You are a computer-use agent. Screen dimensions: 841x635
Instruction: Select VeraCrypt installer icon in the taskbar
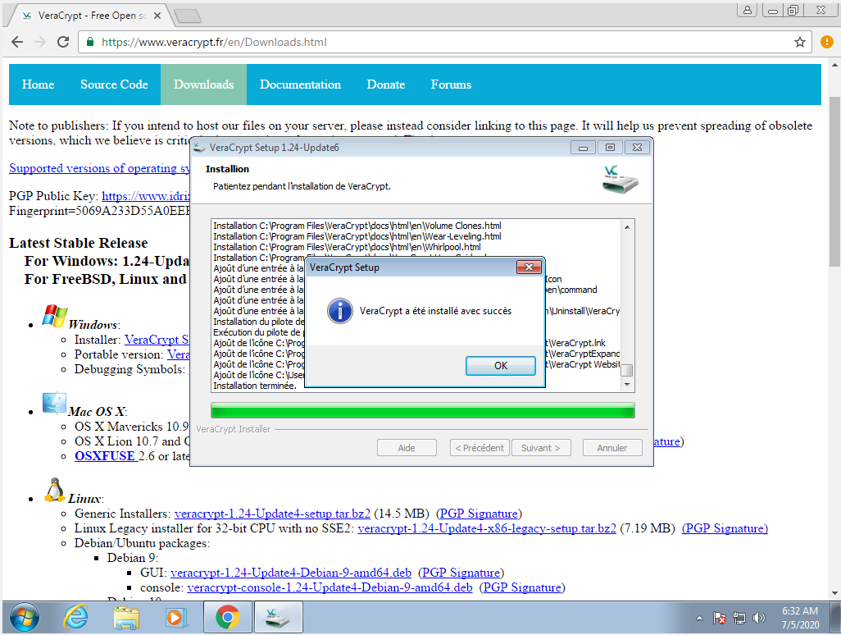pos(278,617)
